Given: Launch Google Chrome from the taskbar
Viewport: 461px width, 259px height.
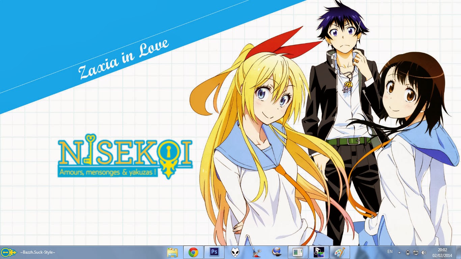Looking at the screenshot, I should 193,252.
